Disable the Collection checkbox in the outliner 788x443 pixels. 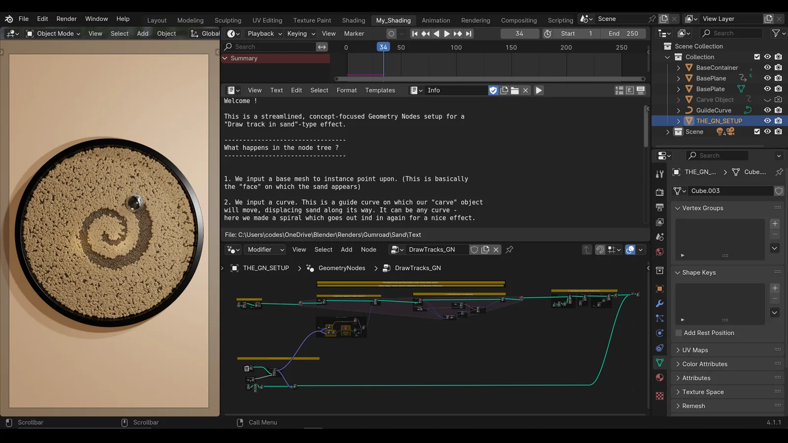coord(757,57)
